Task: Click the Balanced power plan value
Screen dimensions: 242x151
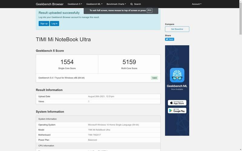Action: click(x=93, y=140)
